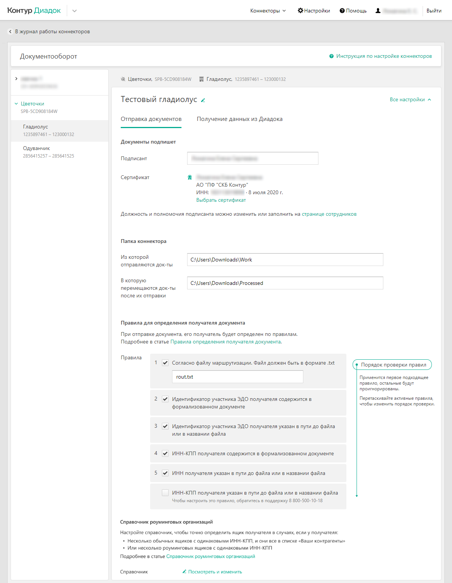Toggle rule 5 ИНН in file path checkbox
Screen dimensions: 452x583
(165, 473)
